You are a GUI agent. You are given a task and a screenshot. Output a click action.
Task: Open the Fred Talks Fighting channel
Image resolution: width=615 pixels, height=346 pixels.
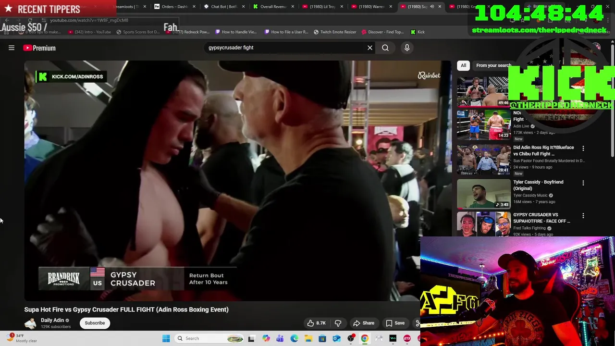point(529,228)
